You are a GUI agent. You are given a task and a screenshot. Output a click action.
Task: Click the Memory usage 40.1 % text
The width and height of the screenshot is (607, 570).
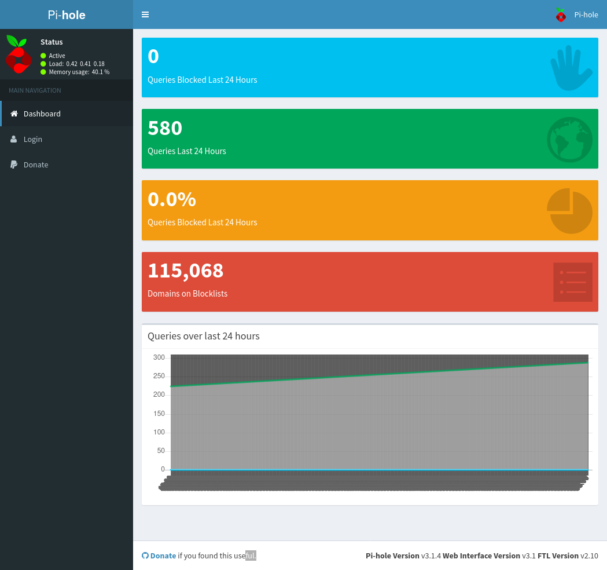79,72
